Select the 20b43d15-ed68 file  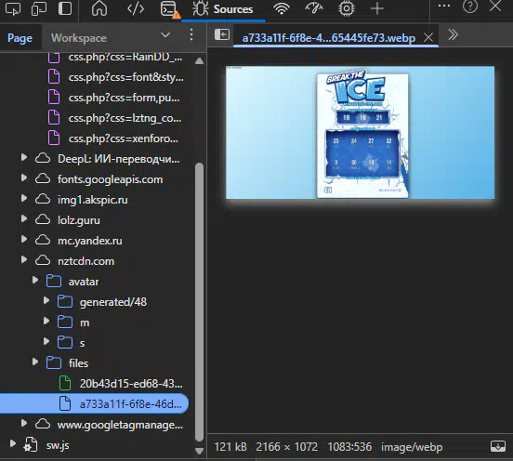tap(131, 384)
